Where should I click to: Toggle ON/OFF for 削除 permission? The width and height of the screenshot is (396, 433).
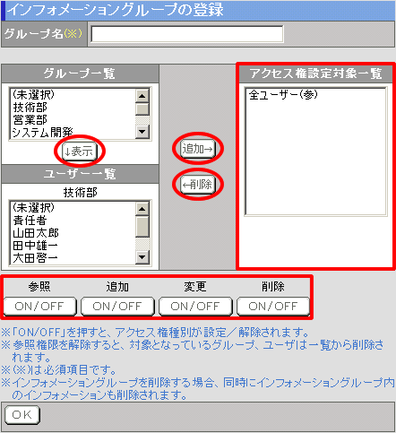(273, 307)
